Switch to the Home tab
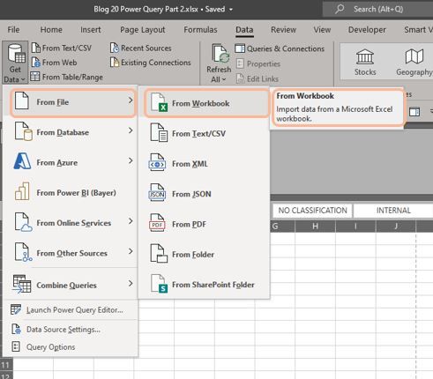 click(x=51, y=30)
